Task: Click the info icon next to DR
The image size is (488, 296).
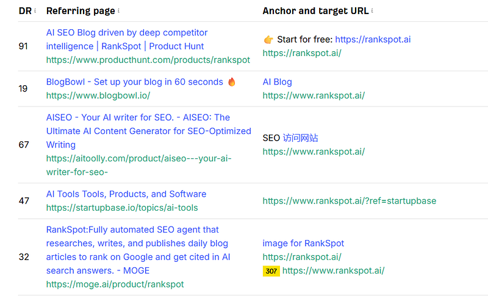Action: (35, 10)
